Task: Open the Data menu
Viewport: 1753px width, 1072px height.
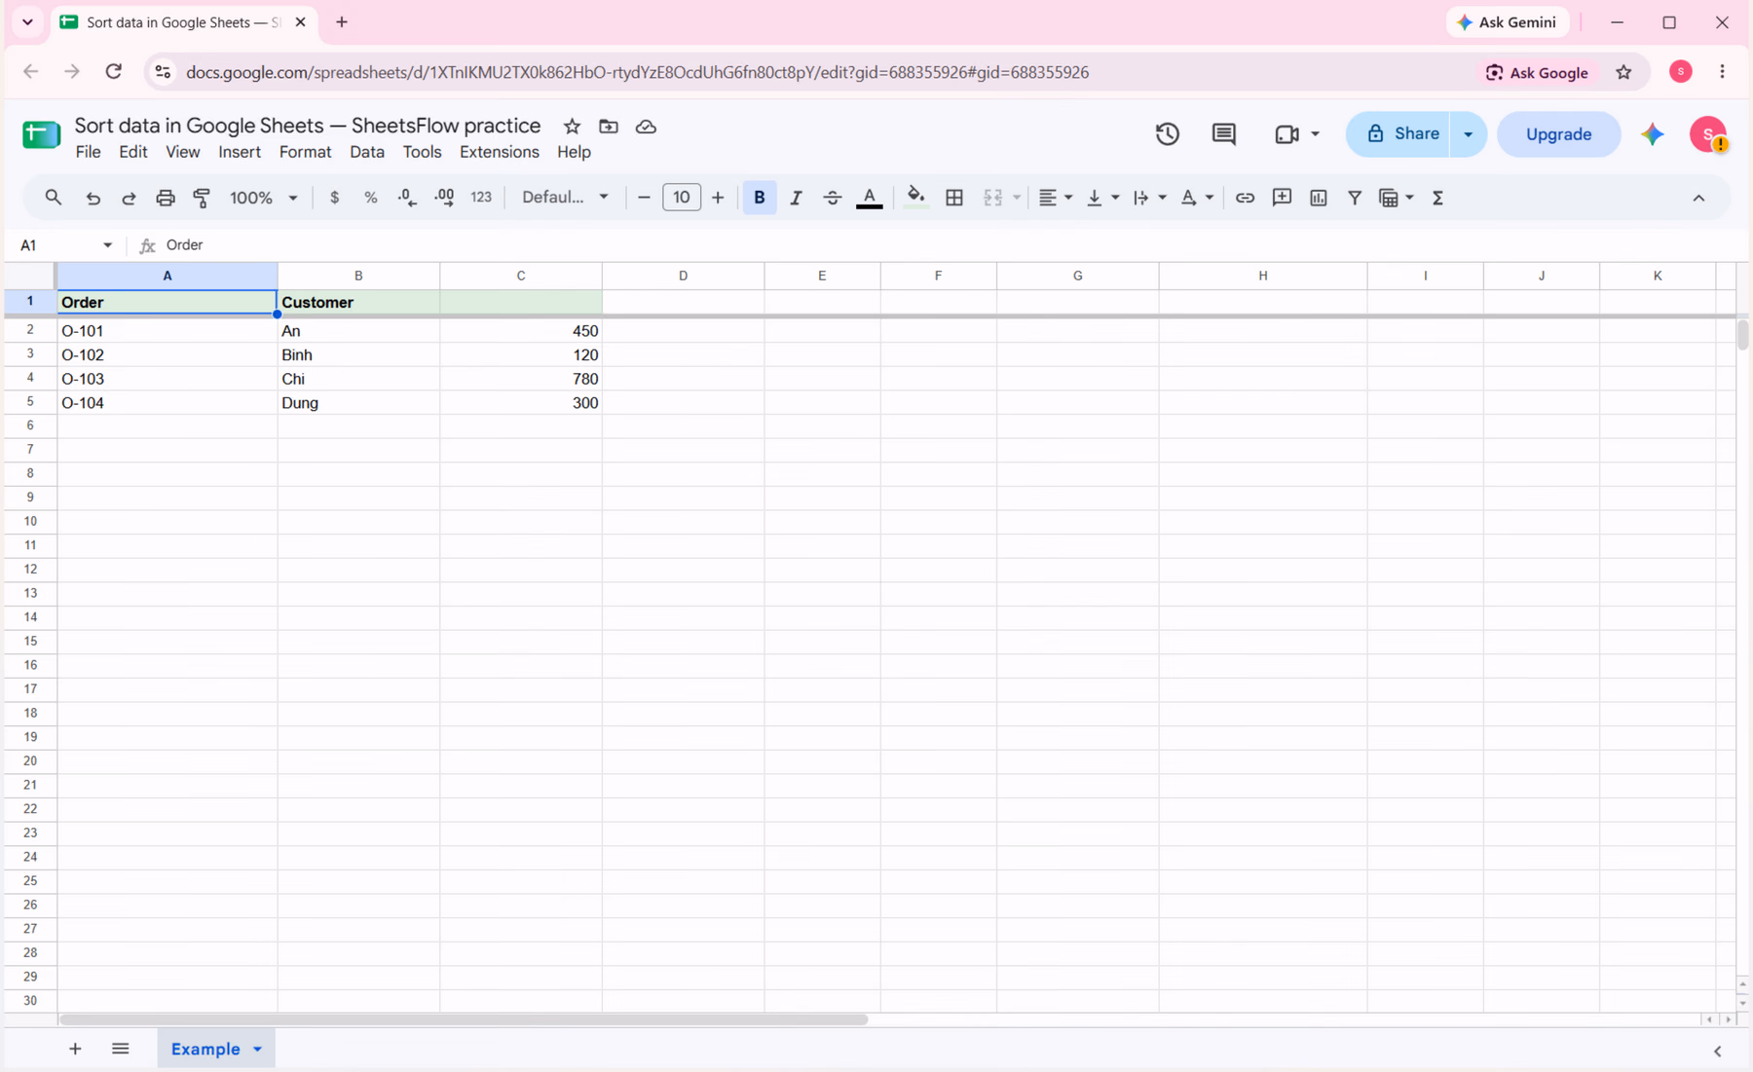Action: click(367, 152)
